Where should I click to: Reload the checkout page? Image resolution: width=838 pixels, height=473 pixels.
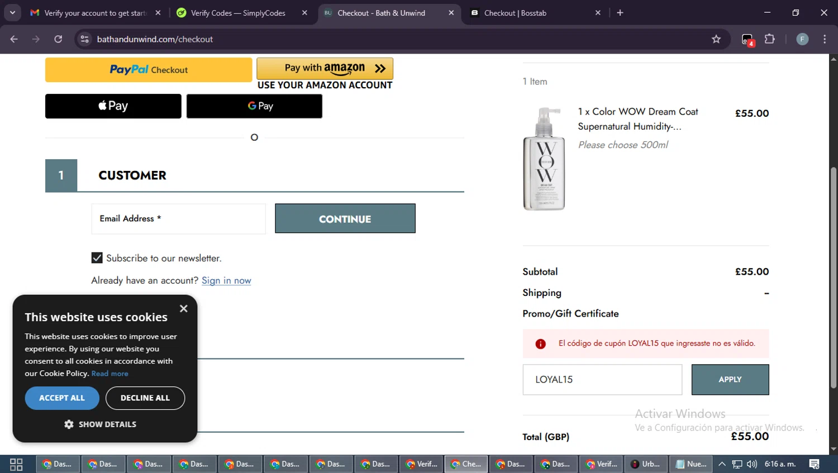point(58,39)
